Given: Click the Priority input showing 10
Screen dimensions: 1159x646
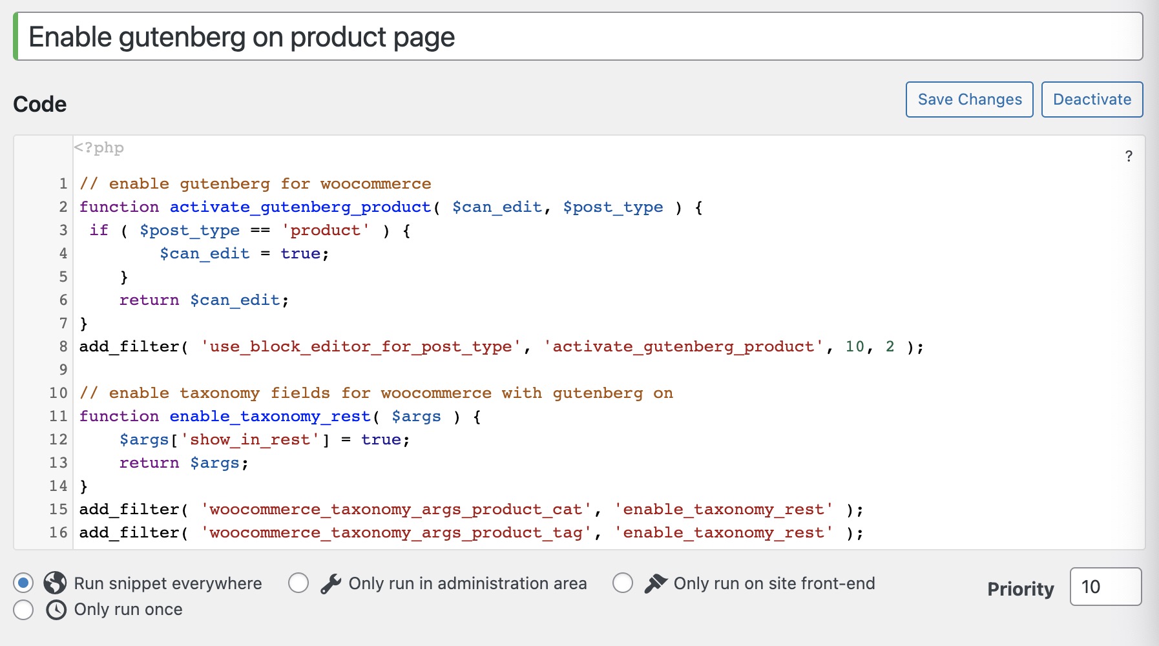Looking at the screenshot, I should click(1105, 587).
